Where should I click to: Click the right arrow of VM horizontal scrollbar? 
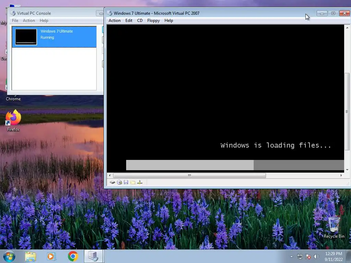click(x=341, y=175)
